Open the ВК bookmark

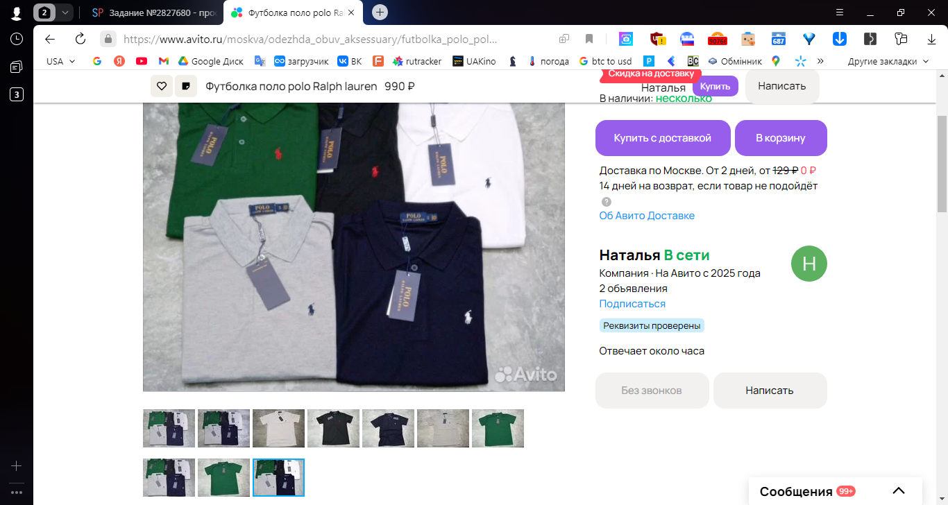tap(350, 61)
